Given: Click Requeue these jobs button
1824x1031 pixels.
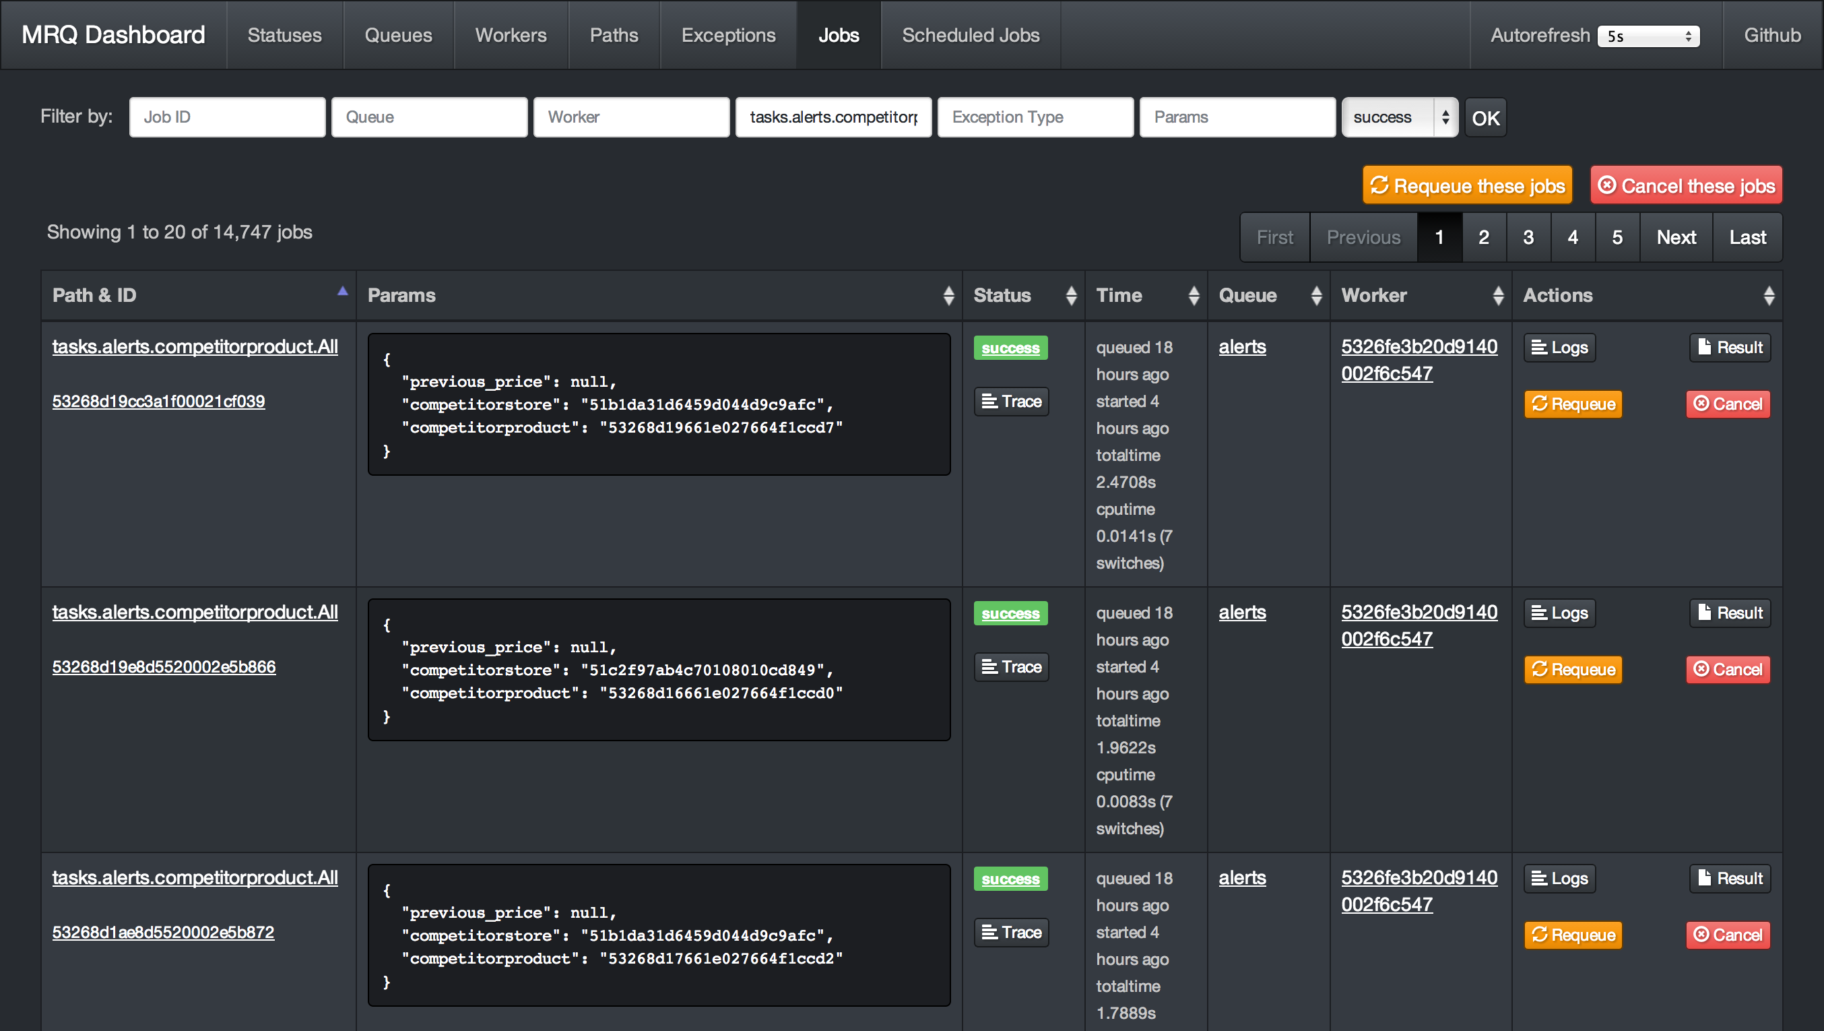Looking at the screenshot, I should click(1467, 186).
